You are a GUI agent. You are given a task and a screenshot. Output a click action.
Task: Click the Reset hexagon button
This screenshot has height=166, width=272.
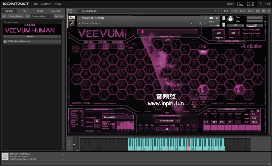(167, 113)
